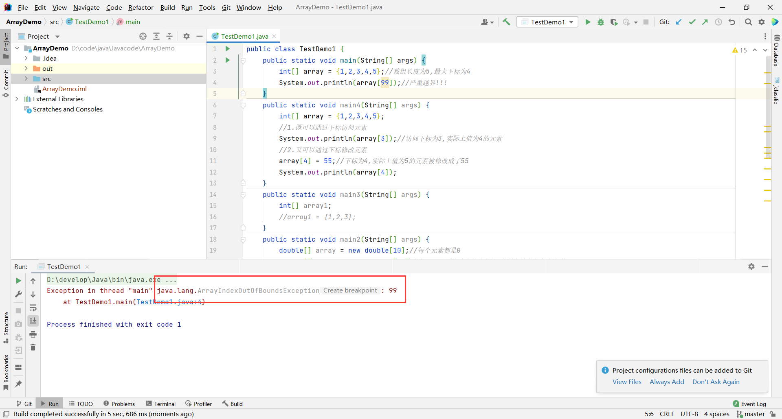Click Collapse All icon in Project panel
782x419 pixels.
[169, 36]
